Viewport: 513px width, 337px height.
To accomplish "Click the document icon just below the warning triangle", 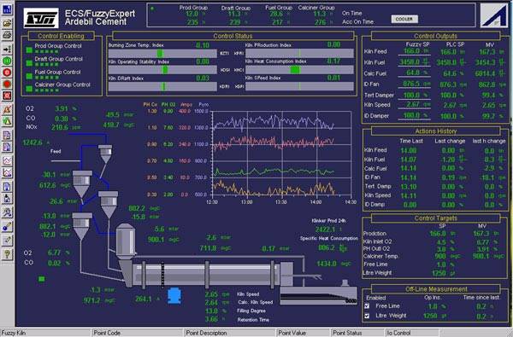I will (x=7, y=135).
